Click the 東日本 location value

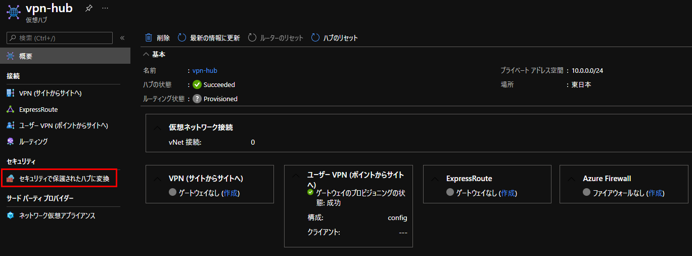[x=581, y=84]
